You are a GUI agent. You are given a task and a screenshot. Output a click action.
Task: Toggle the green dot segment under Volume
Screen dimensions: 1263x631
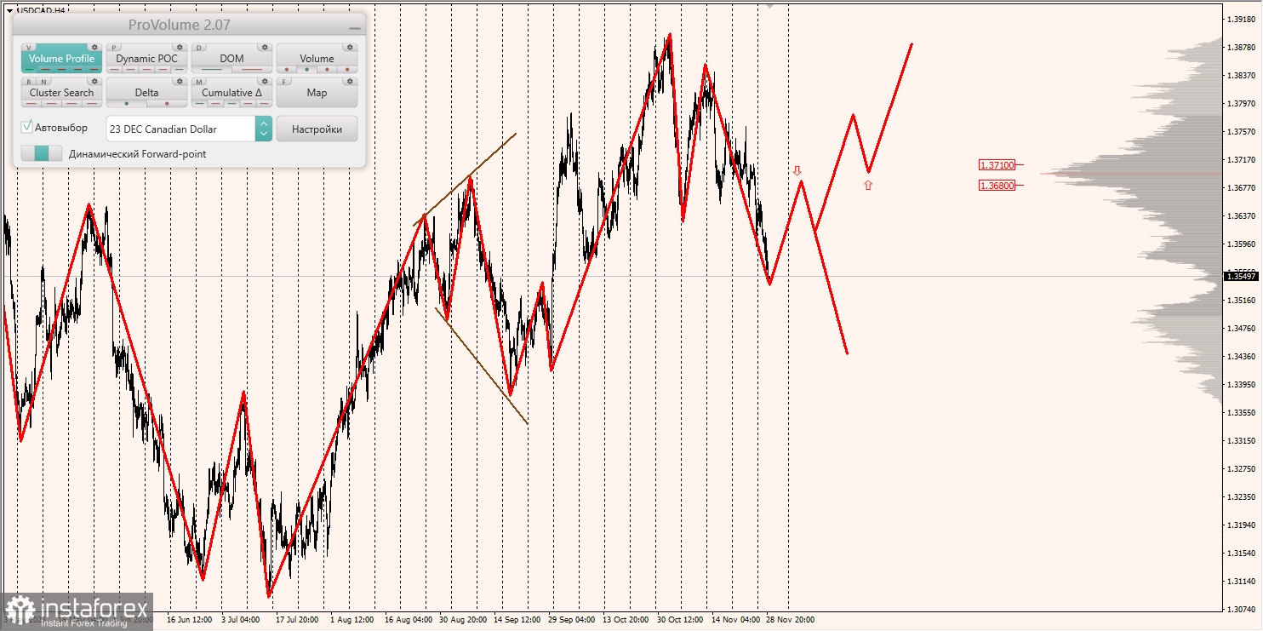[307, 69]
